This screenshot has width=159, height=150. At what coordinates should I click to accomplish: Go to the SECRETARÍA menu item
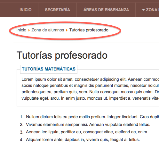tap(58, 10)
